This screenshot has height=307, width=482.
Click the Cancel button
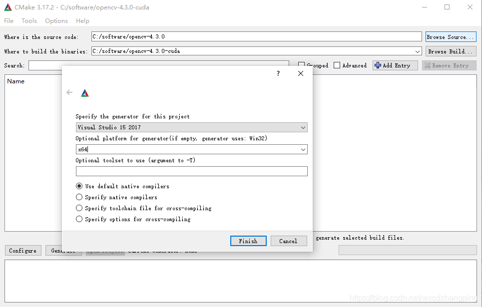point(289,241)
